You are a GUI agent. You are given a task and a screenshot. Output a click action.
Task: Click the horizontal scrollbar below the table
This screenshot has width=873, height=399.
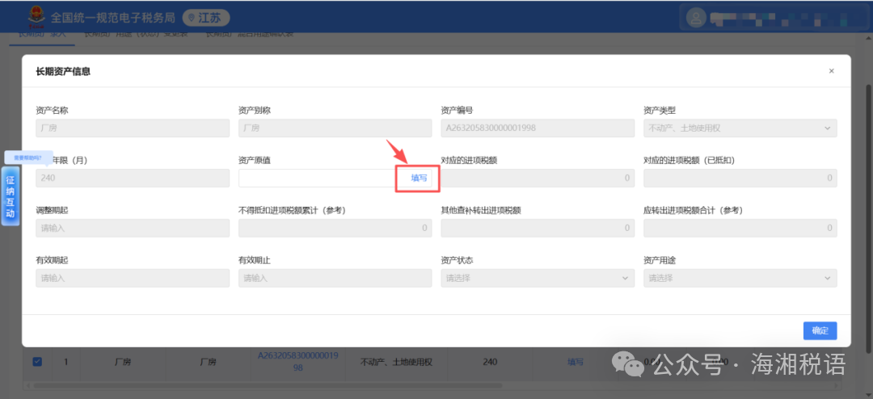click(268, 385)
